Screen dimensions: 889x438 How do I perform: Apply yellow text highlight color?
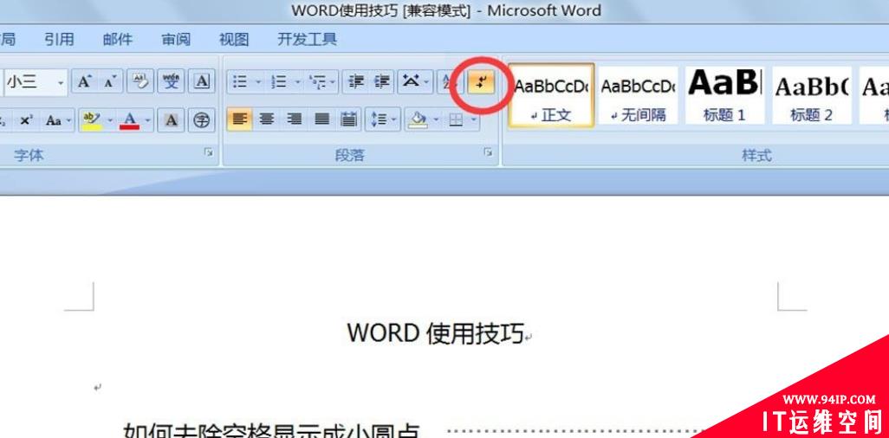click(91, 120)
